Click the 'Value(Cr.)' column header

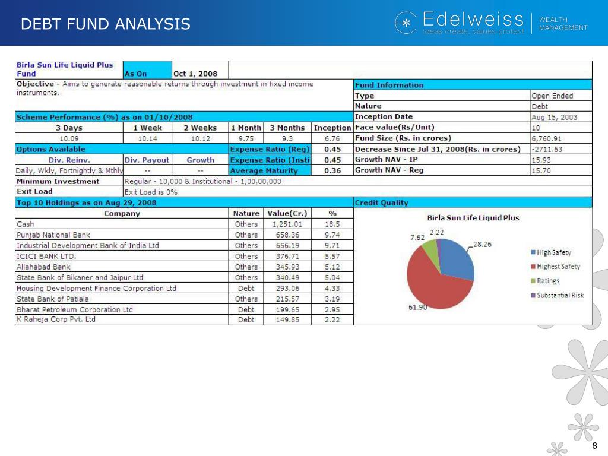click(287, 213)
